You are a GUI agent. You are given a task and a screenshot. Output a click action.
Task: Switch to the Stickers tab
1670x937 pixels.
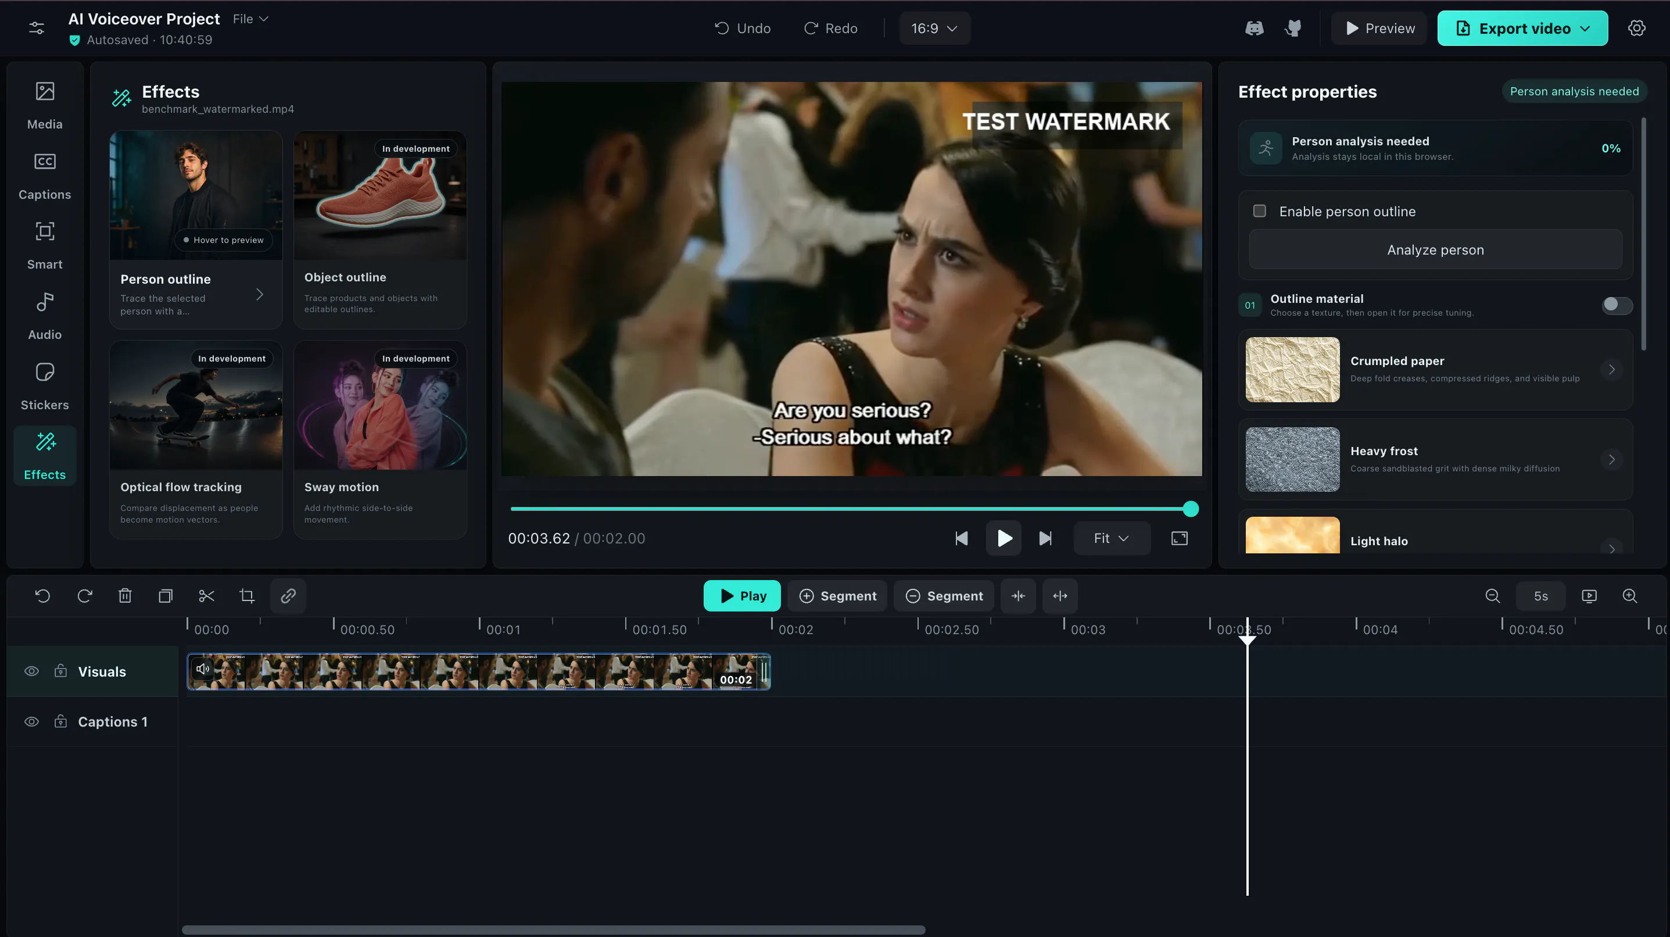tap(45, 386)
